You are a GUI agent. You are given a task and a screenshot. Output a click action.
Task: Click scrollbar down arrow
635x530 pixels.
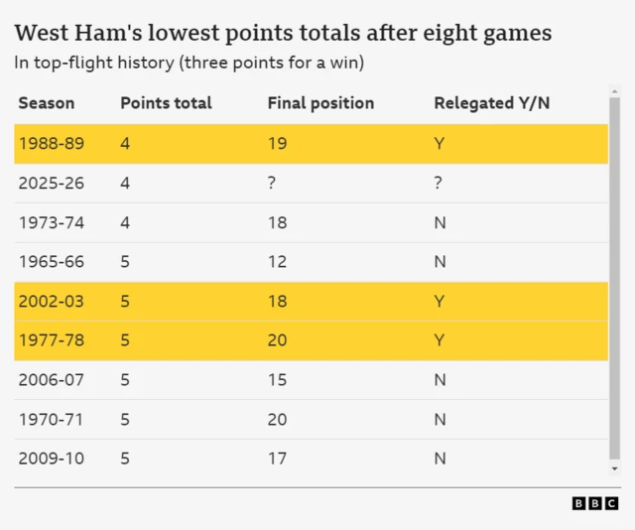pos(615,468)
